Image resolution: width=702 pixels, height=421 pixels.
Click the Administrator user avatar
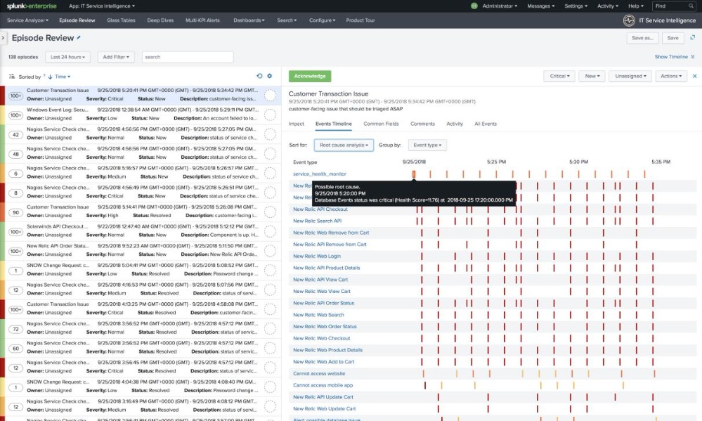click(474, 6)
